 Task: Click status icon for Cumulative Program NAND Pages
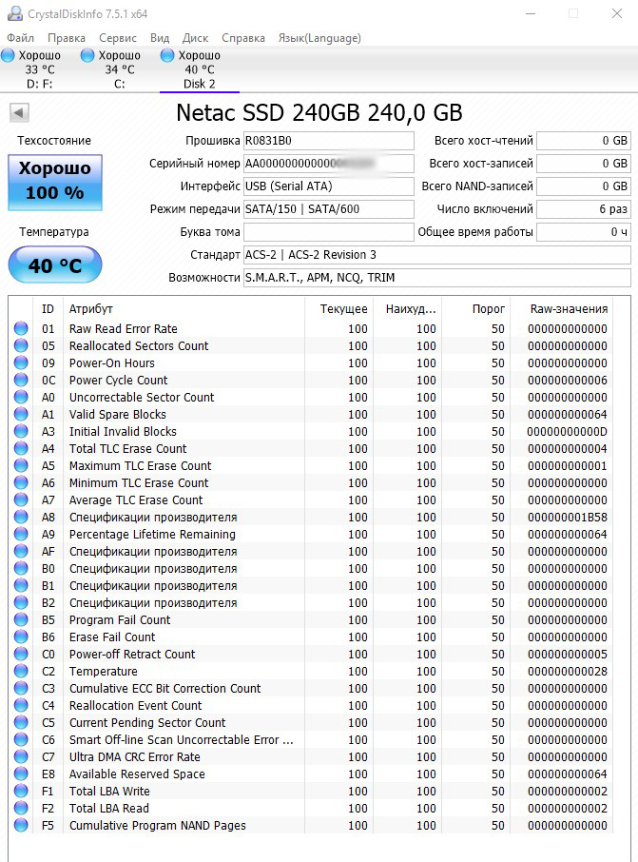[21, 825]
